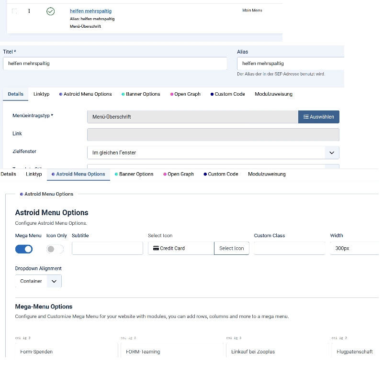Viewport: 383px width, 373px height.
Task: Focus the Subtitle text field
Action: pyautogui.click(x=107, y=248)
